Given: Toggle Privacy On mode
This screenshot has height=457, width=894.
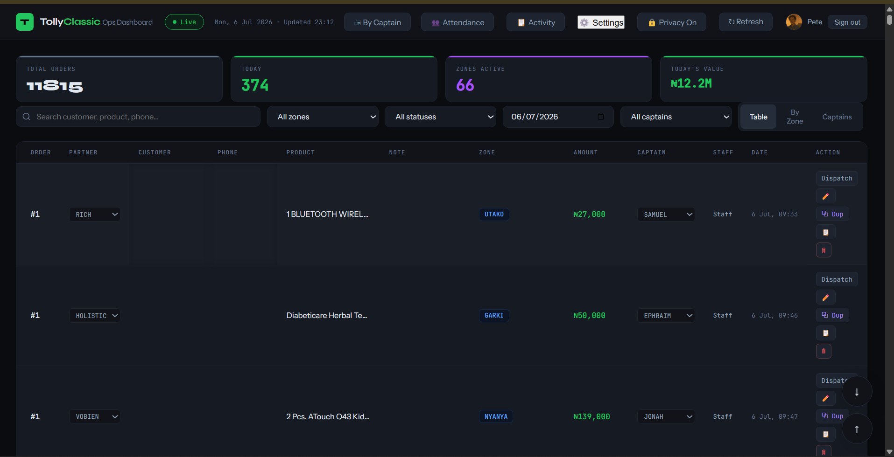Looking at the screenshot, I should tap(672, 22).
